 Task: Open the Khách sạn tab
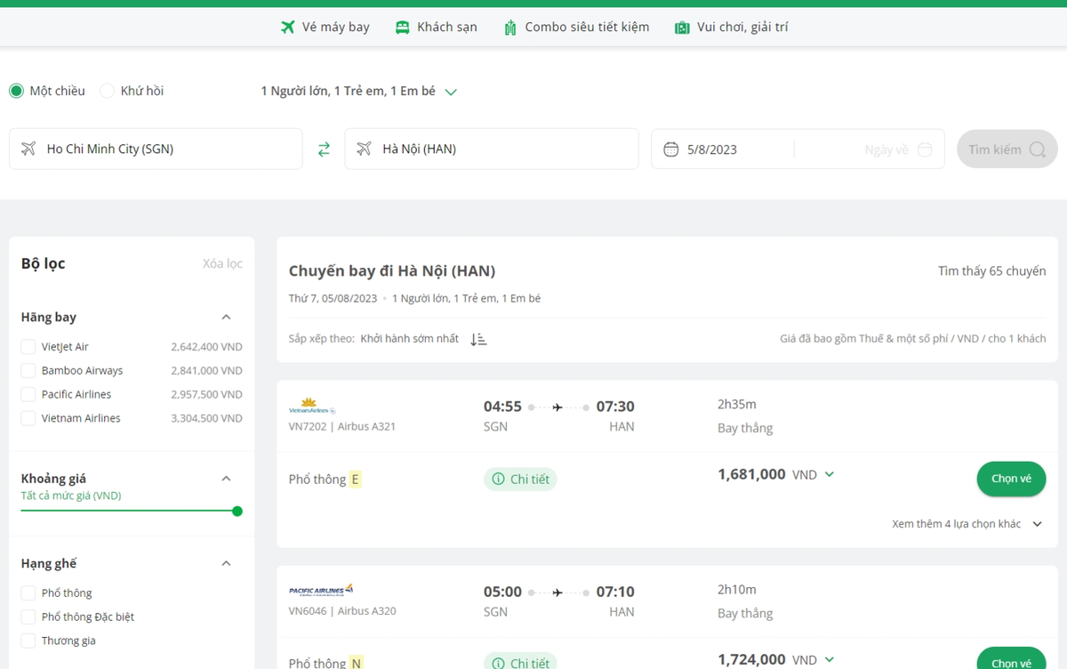click(x=436, y=27)
